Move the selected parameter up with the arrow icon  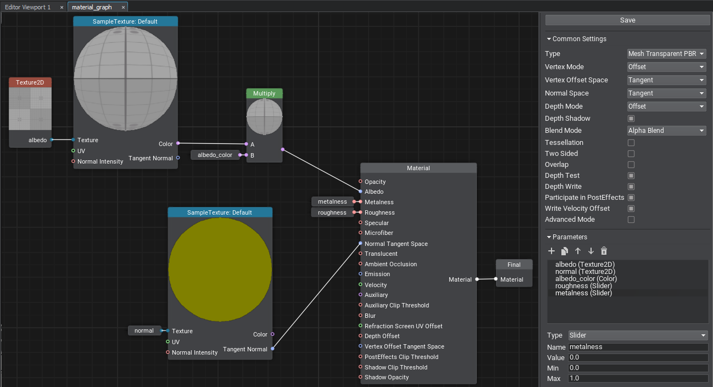[x=578, y=251]
